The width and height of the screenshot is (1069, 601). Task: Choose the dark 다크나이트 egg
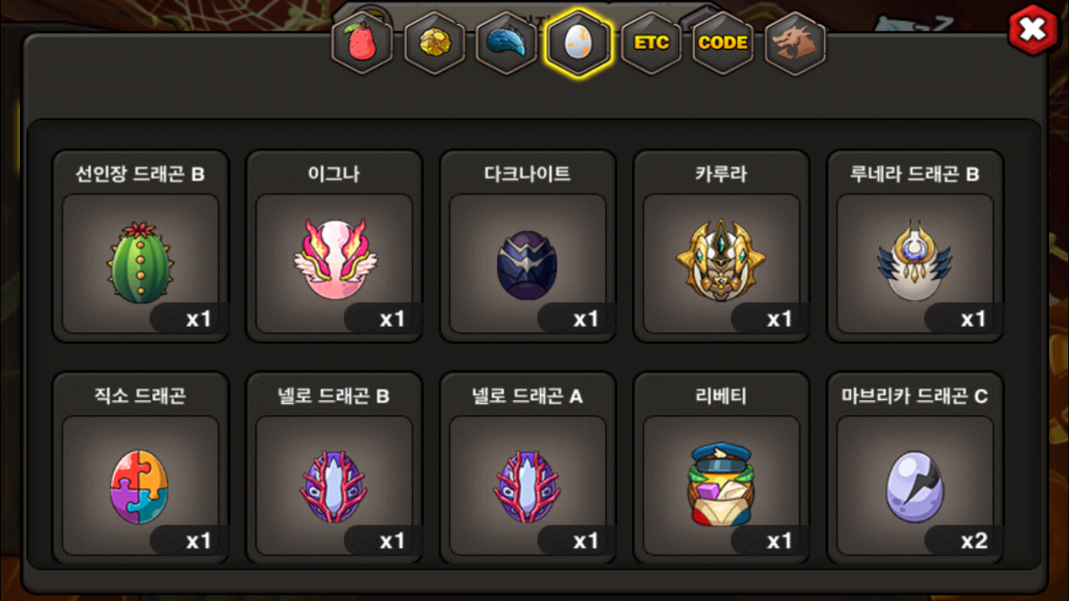pyautogui.click(x=528, y=246)
